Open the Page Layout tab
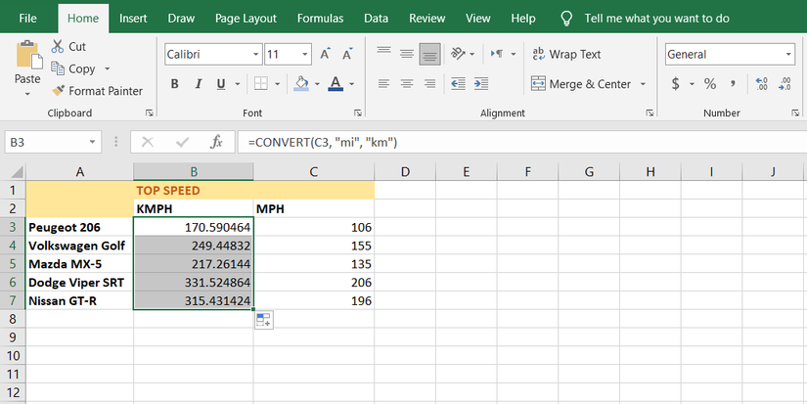This screenshot has width=807, height=404. 246,18
